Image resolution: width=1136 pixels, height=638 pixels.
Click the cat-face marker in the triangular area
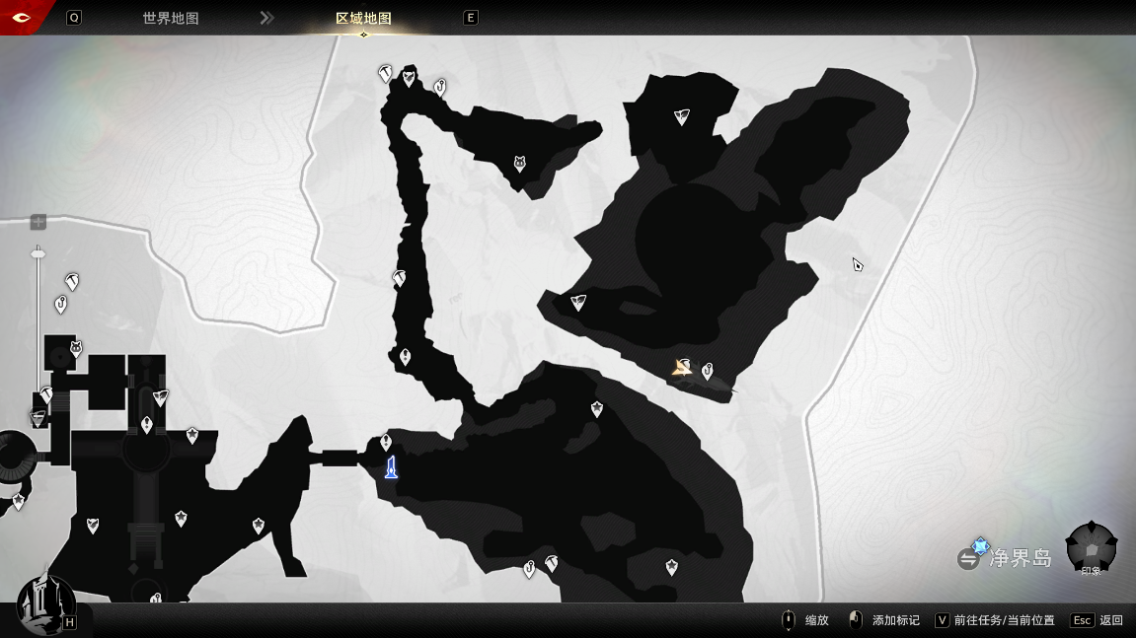(519, 164)
